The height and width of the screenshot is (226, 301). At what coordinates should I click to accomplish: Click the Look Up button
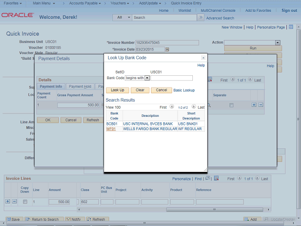click(118, 90)
